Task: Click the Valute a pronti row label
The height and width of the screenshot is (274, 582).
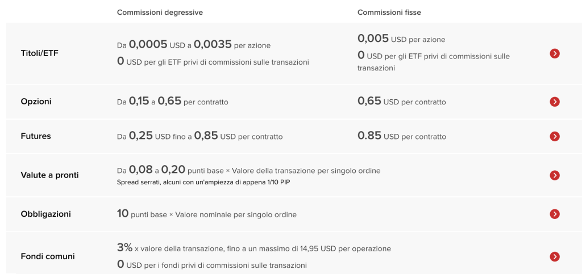Action: click(x=49, y=175)
